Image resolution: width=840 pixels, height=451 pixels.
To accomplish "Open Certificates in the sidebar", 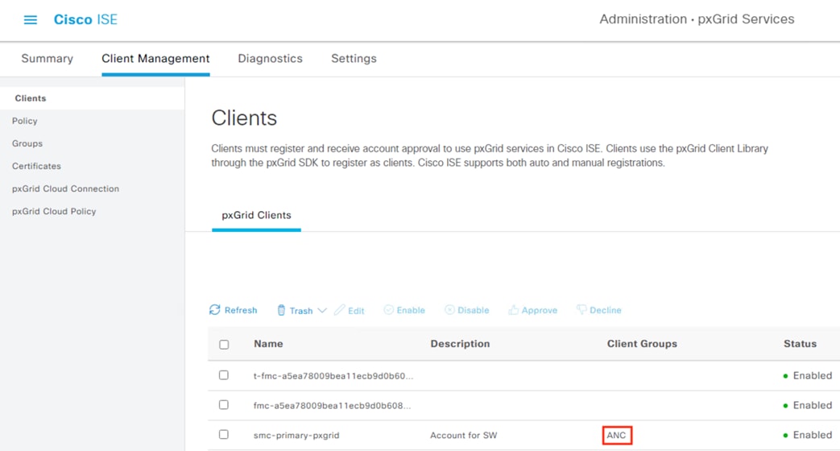I will tap(36, 166).
